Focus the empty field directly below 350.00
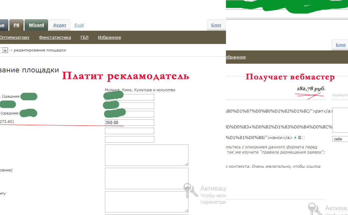Image resolution: width=348 pixels, height=215 pixels. (x=130, y=131)
